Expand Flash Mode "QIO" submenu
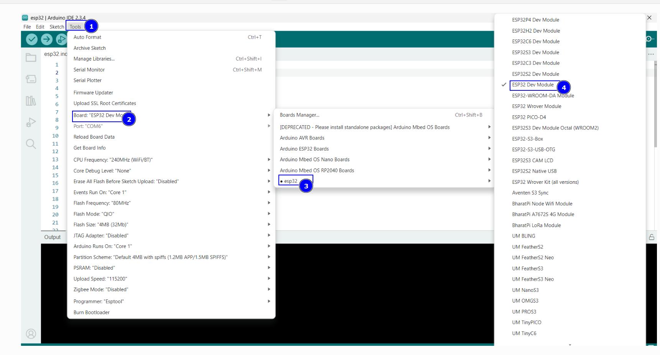This screenshot has width=660, height=355. click(171, 214)
